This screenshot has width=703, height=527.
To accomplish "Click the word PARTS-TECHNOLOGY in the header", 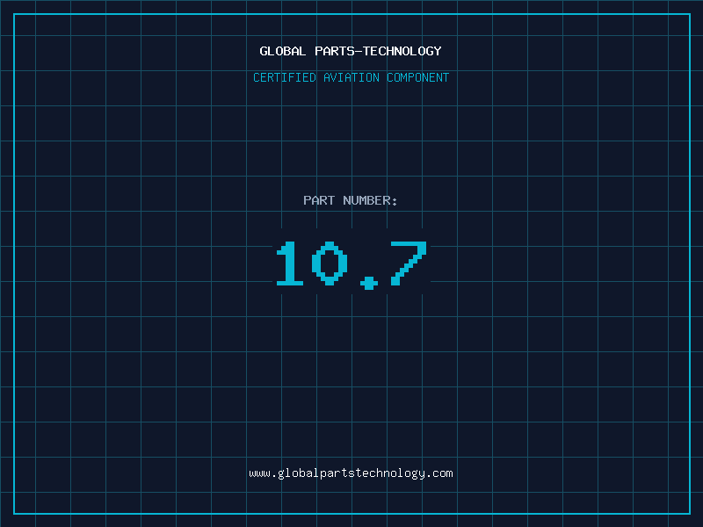I will pyautogui.click(x=378, y=52).
